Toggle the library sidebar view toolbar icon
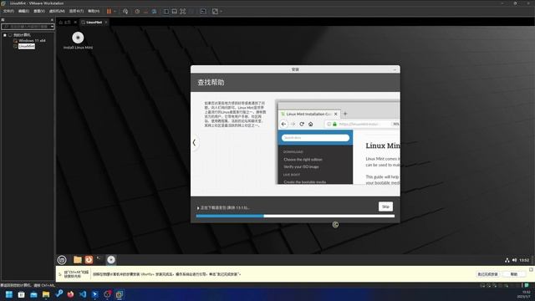This screenshot has height=301, width=535. pos(166,11)
